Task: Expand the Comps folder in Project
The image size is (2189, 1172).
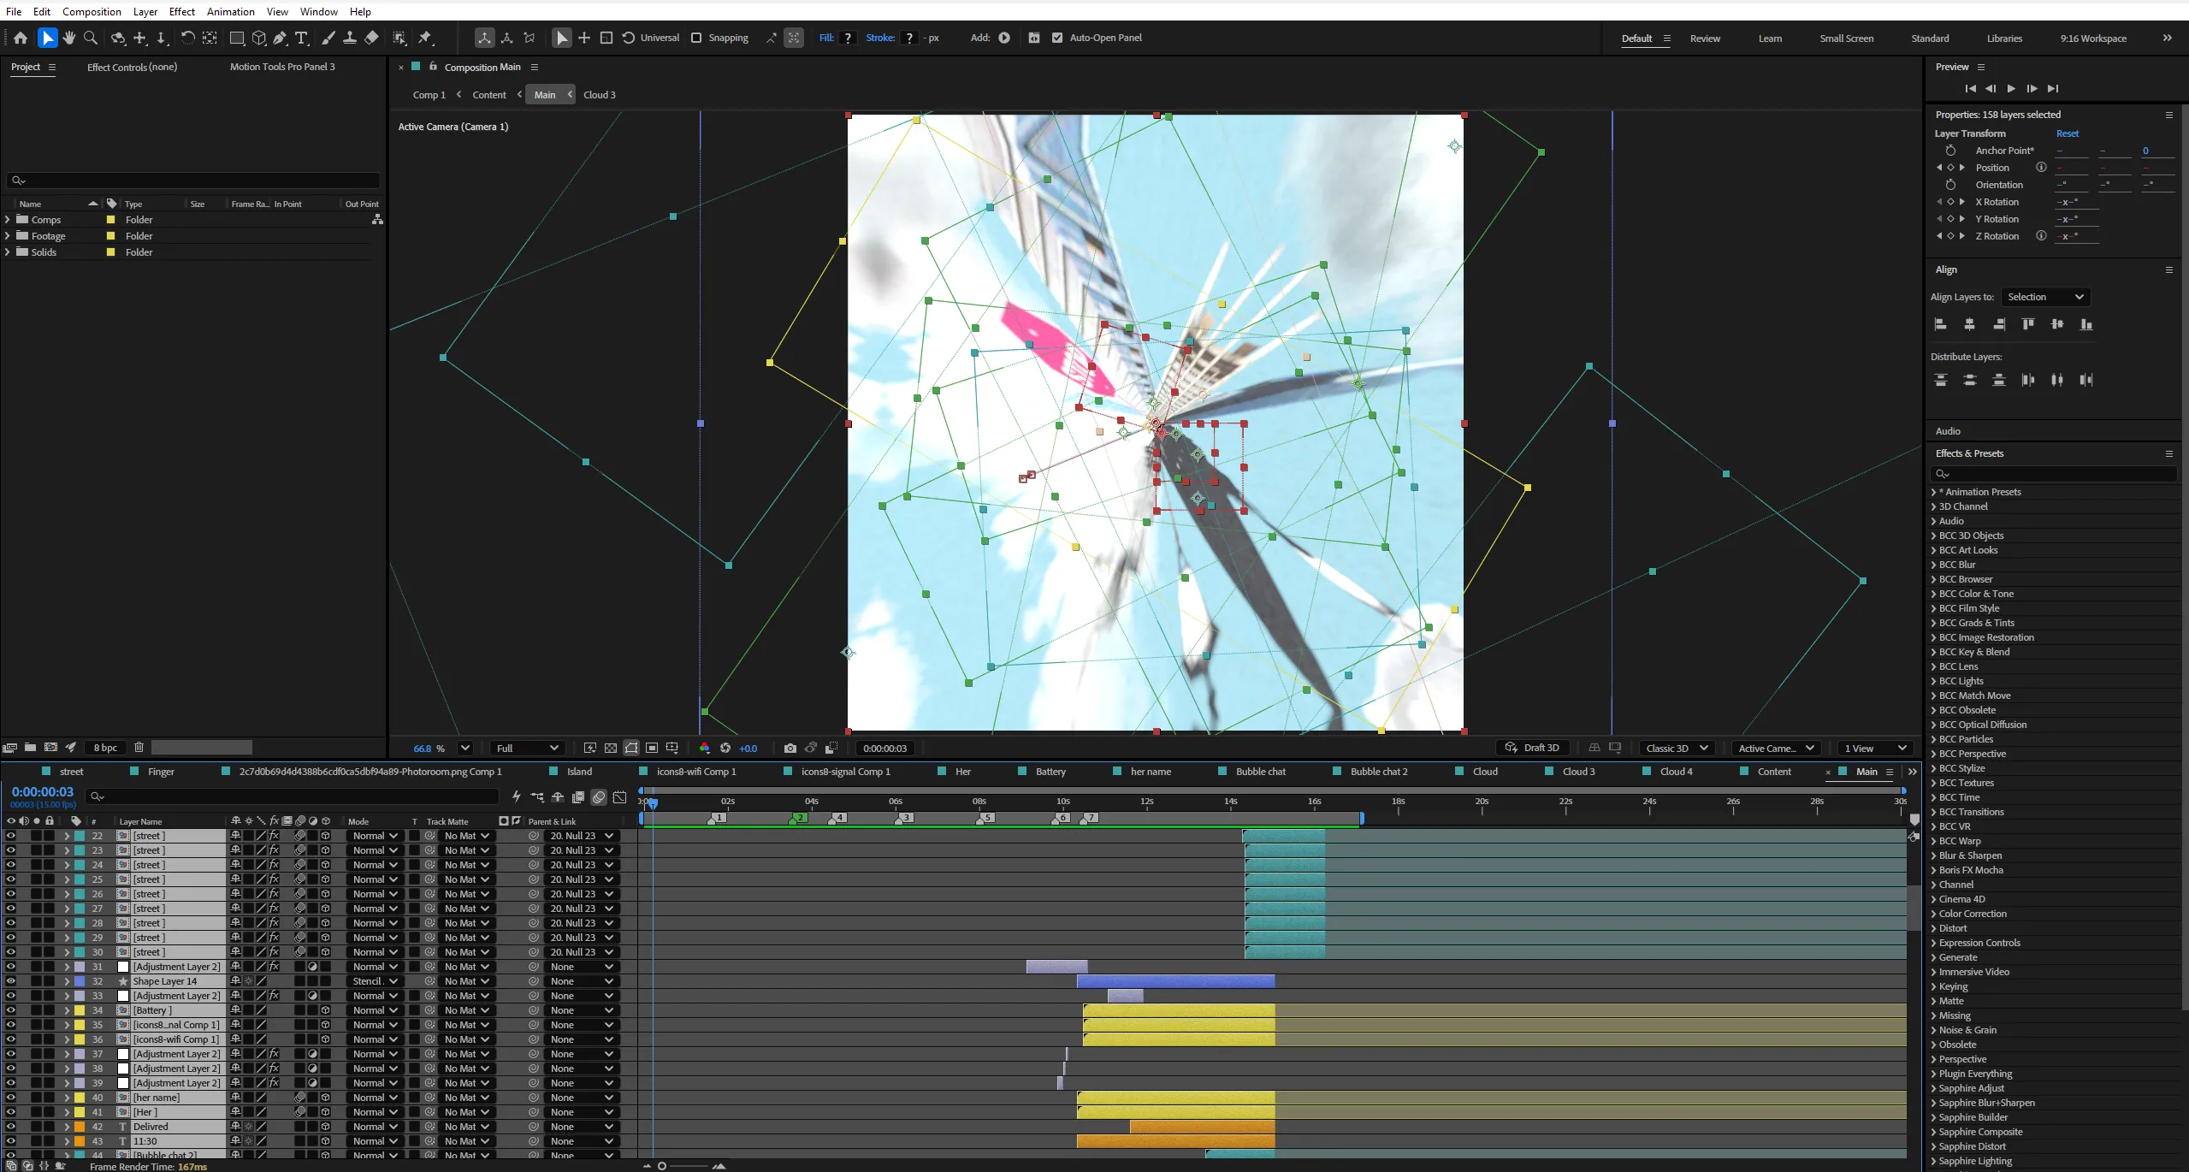Action: click(8, 220)
